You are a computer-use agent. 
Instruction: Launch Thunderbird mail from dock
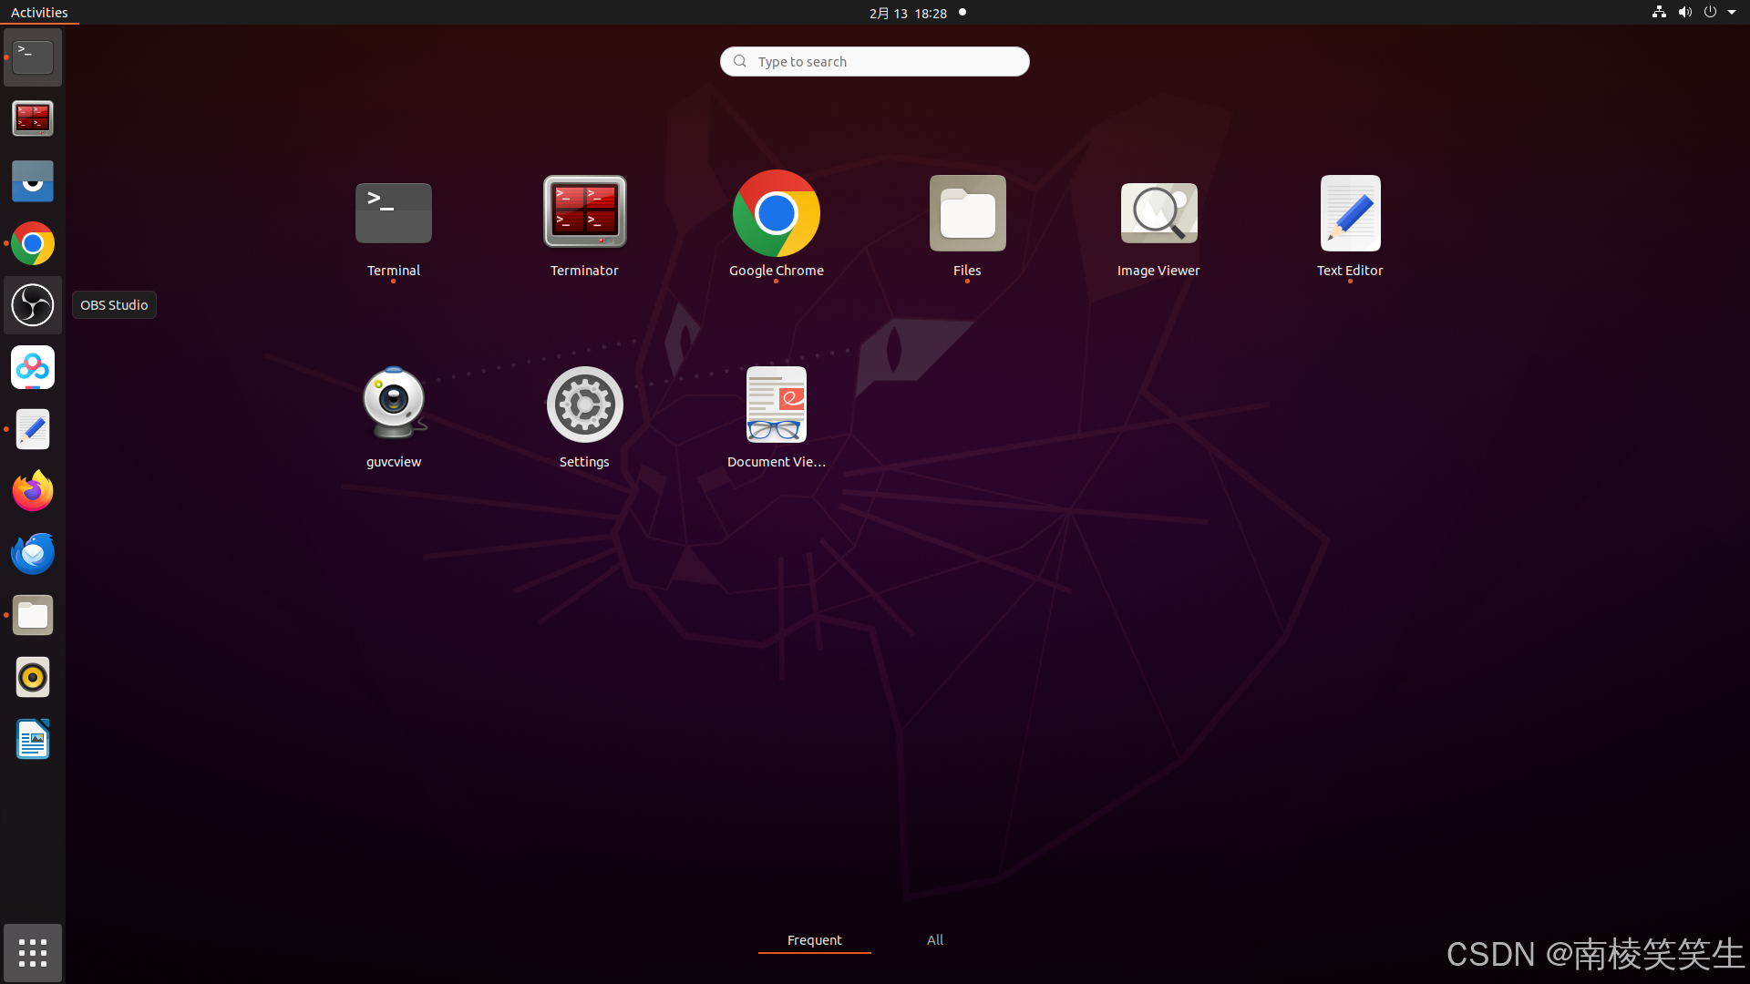(33, 553)
